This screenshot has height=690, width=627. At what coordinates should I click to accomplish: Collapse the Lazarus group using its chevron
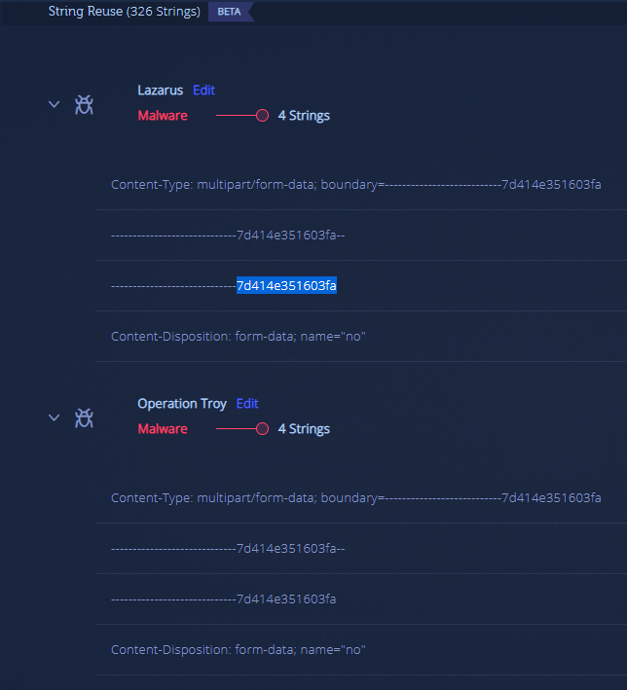pos(55,105)
